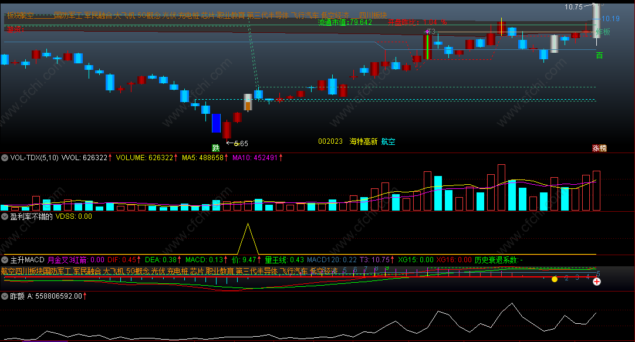Open the VOL-TDX indicator dropdown arrow
635x342 pixels.
[x=5, y=158]
